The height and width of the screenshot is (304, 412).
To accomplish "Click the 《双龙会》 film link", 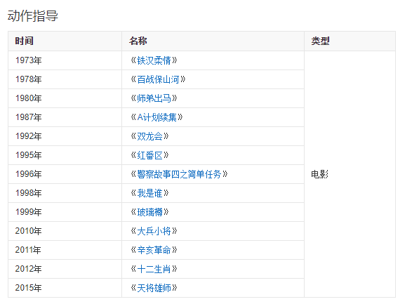I will [149, 136].
